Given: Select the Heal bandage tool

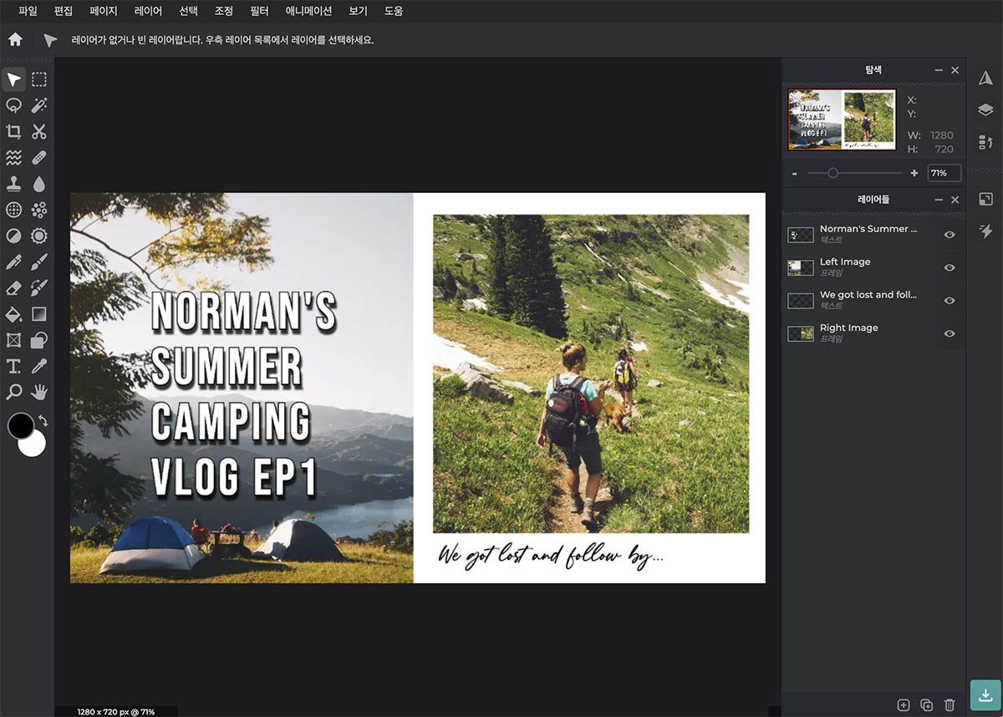Looking at the screenshot, I should [x=39, y=157].
